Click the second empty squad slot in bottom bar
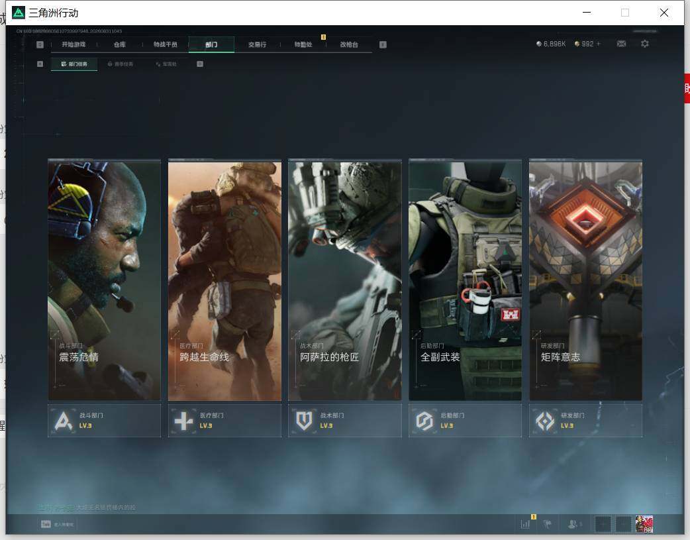 coord(623,523)
